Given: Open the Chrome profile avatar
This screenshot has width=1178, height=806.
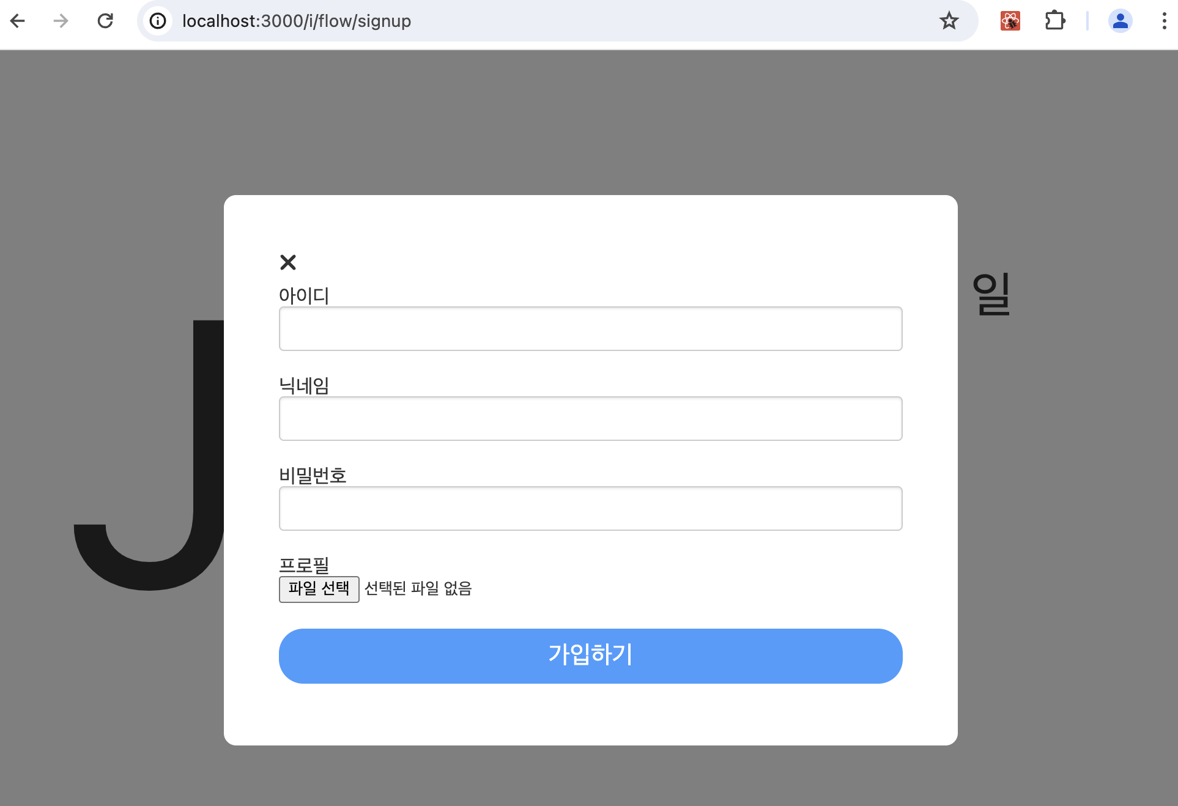Looking at the screenshot, I should 1120,21.
